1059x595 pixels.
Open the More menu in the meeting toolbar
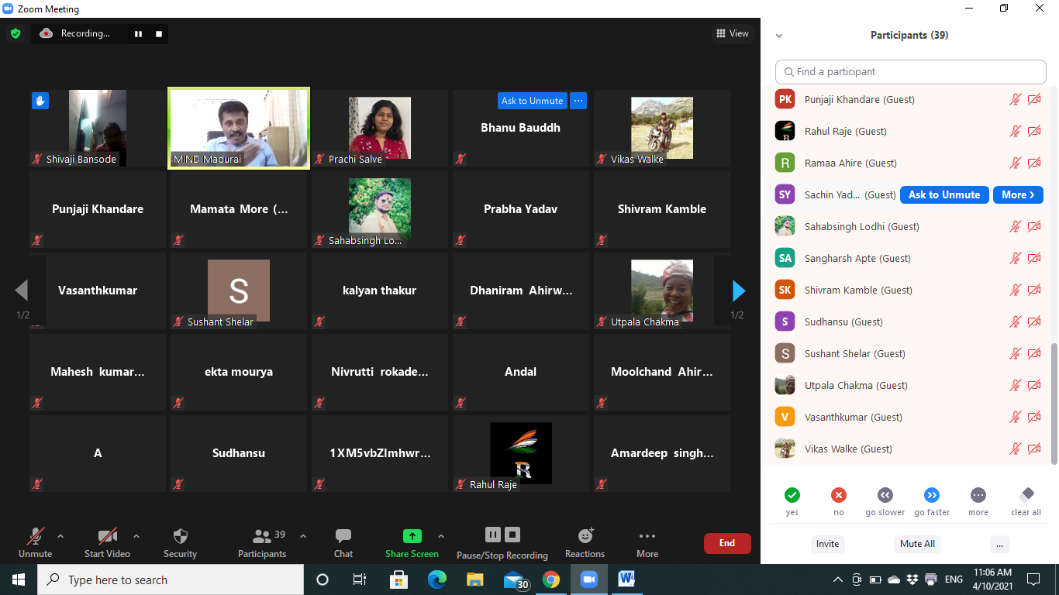click(647, 542)
